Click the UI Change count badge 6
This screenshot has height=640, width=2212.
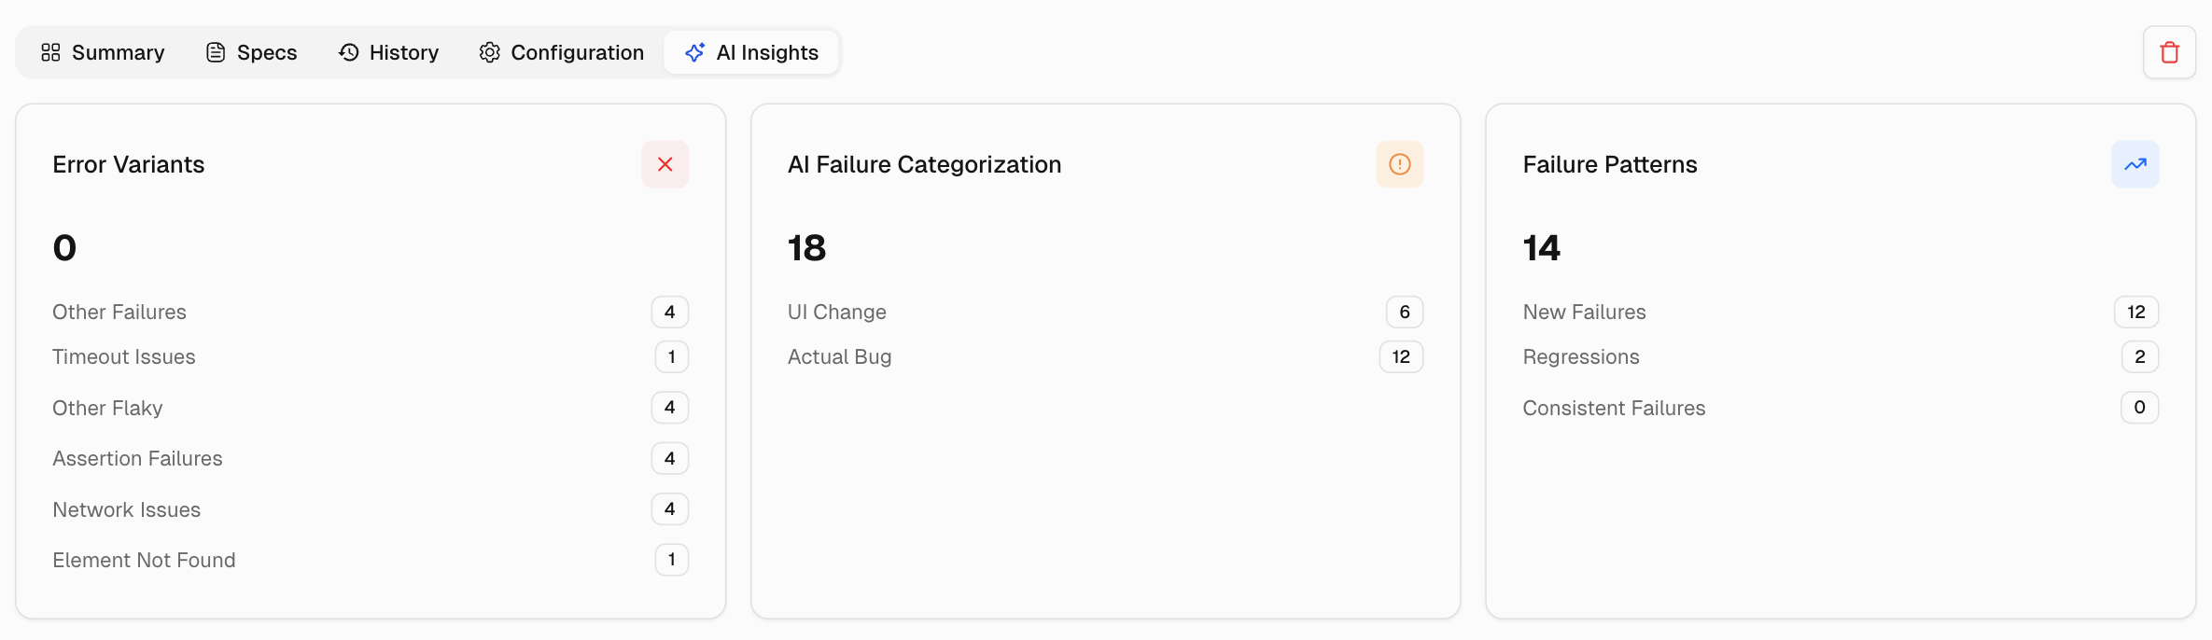click(1404, 312)
